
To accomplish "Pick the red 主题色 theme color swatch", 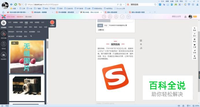I will 52,22.
